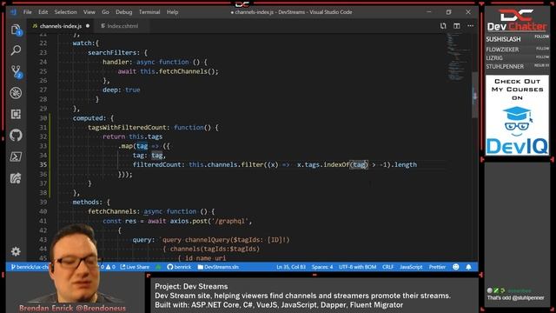Click 'axios.post' on line 41
556x313 pixels.
(189, 221)
